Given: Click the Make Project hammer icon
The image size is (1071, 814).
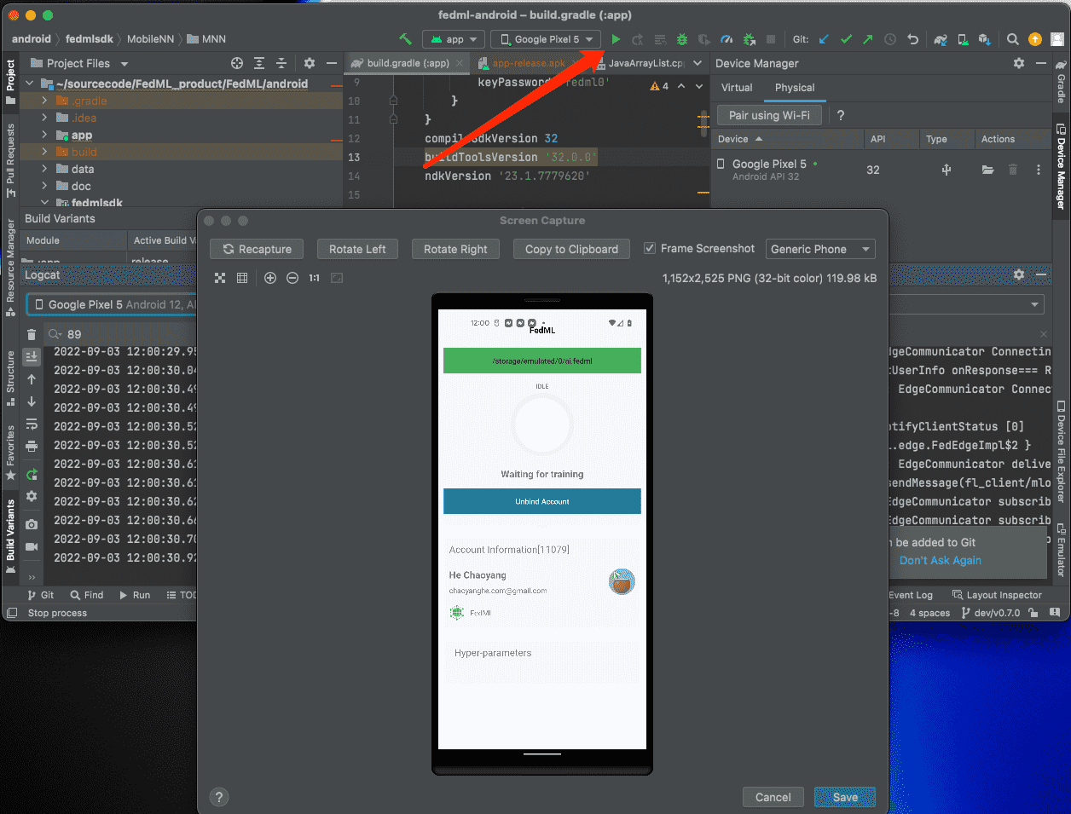Looking at the screenshot, I should [x=406, y=39].
